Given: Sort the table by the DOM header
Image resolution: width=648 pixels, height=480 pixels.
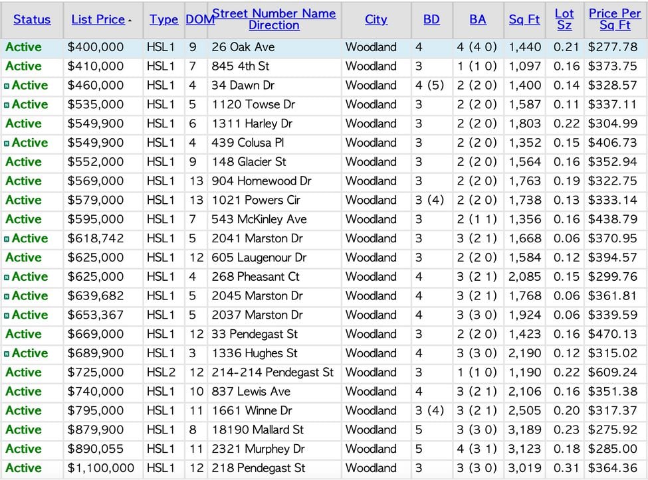Looking at the screenshot, I should [x=199, y=19].
